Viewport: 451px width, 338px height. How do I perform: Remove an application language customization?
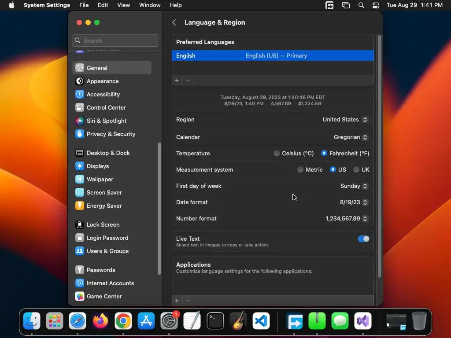tap(188, 301)
